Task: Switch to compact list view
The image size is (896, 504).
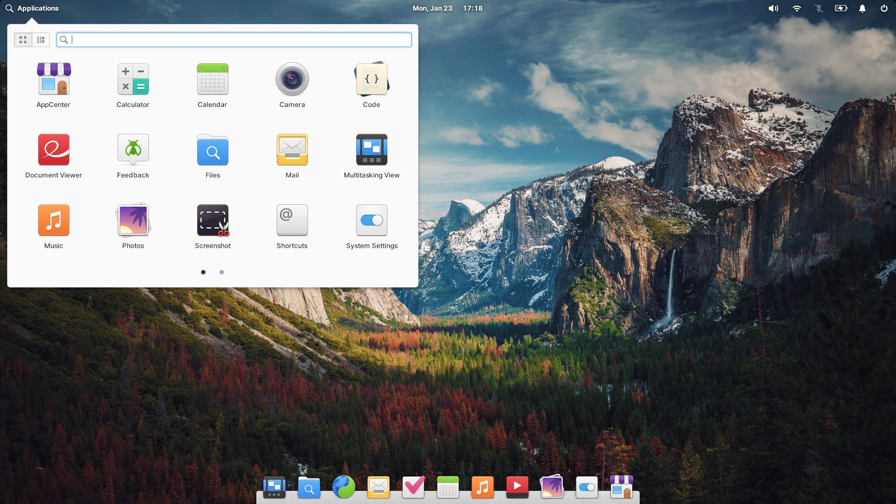Action: click(41, 39)
